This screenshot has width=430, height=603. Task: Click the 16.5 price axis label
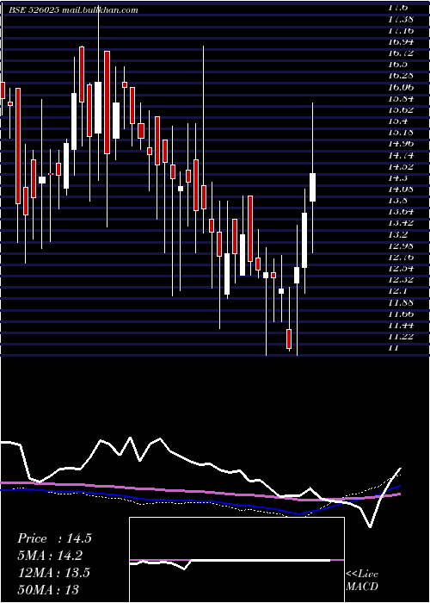(x=397, y=64)
